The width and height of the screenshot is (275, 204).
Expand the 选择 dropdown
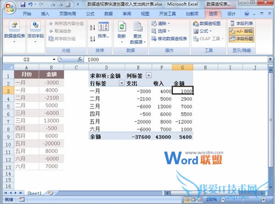coord(169,31)
